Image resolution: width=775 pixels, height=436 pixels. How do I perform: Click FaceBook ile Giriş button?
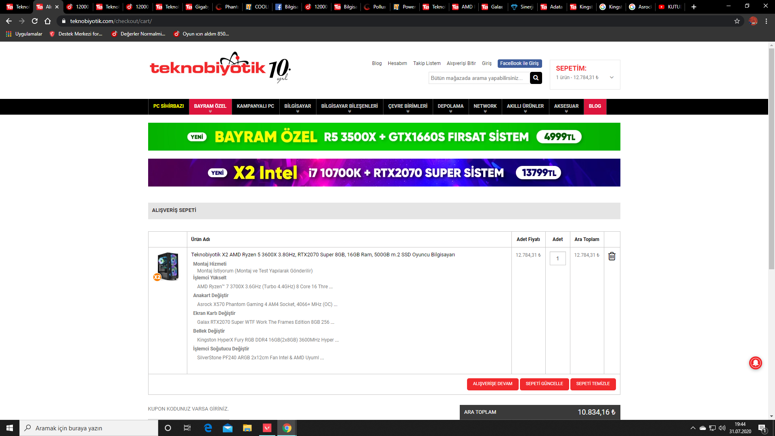click(x=519, y=63)
